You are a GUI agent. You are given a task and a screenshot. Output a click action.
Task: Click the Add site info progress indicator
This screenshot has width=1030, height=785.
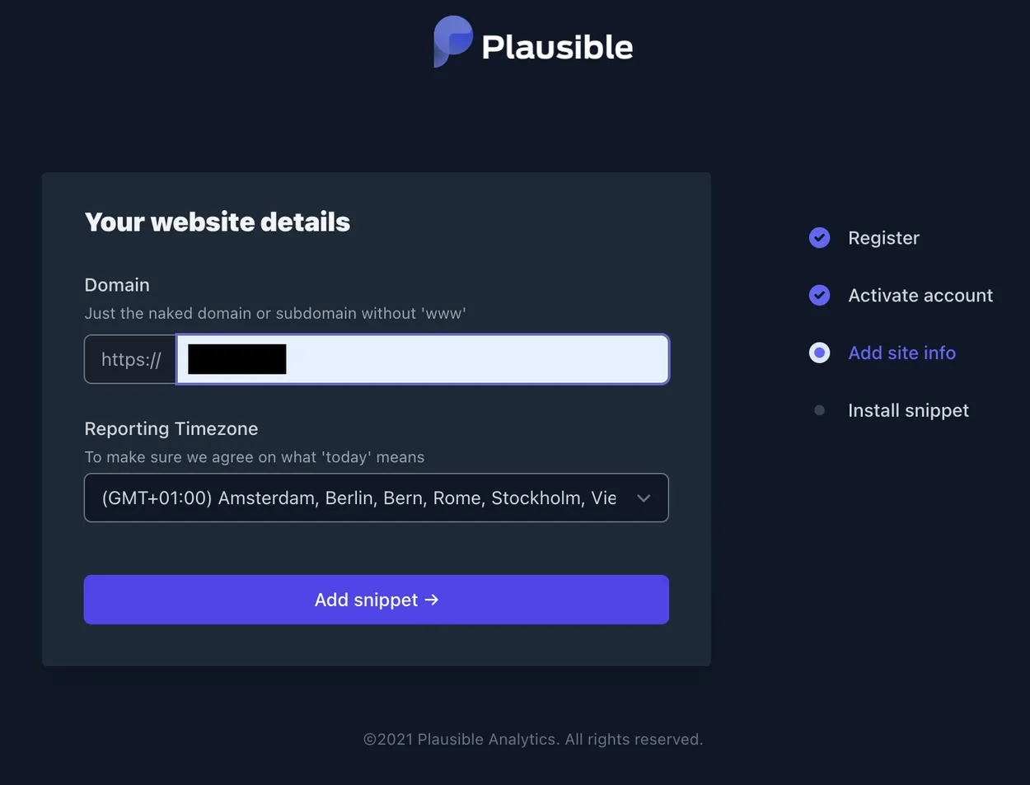819,353
